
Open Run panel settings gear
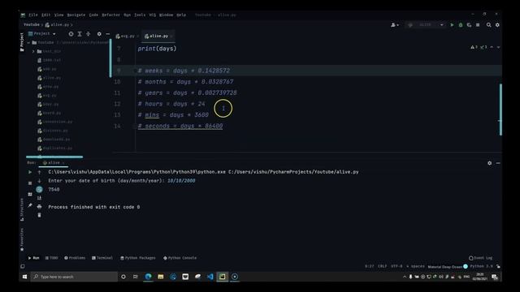489,163
